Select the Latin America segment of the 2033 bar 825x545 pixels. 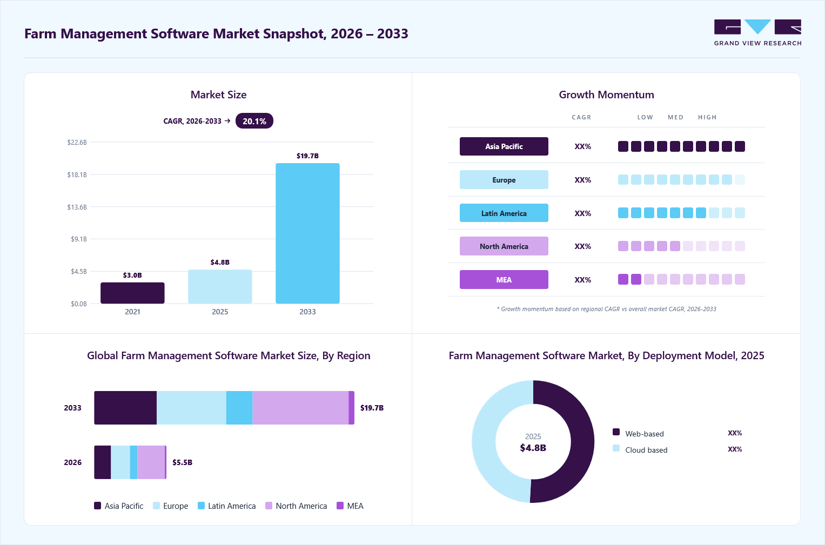tap(239, 408)
